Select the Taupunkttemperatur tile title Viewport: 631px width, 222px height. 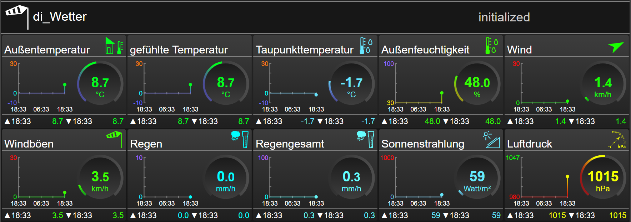(x=304, y=50)
